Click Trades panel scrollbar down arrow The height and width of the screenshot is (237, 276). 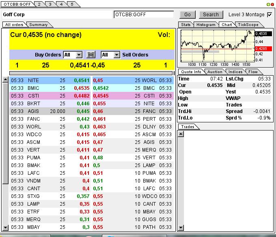[x=181, y=228]
